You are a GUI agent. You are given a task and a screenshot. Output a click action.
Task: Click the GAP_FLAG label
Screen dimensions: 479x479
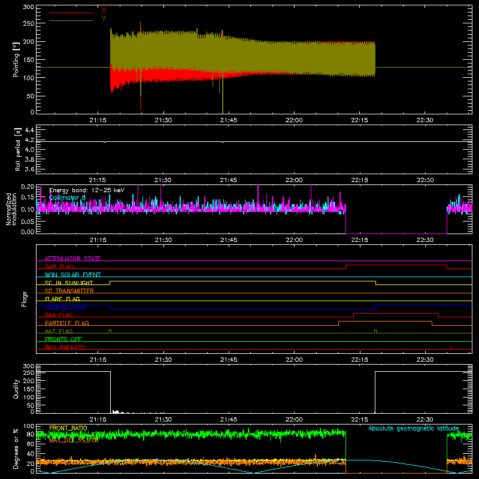(59, 266)
